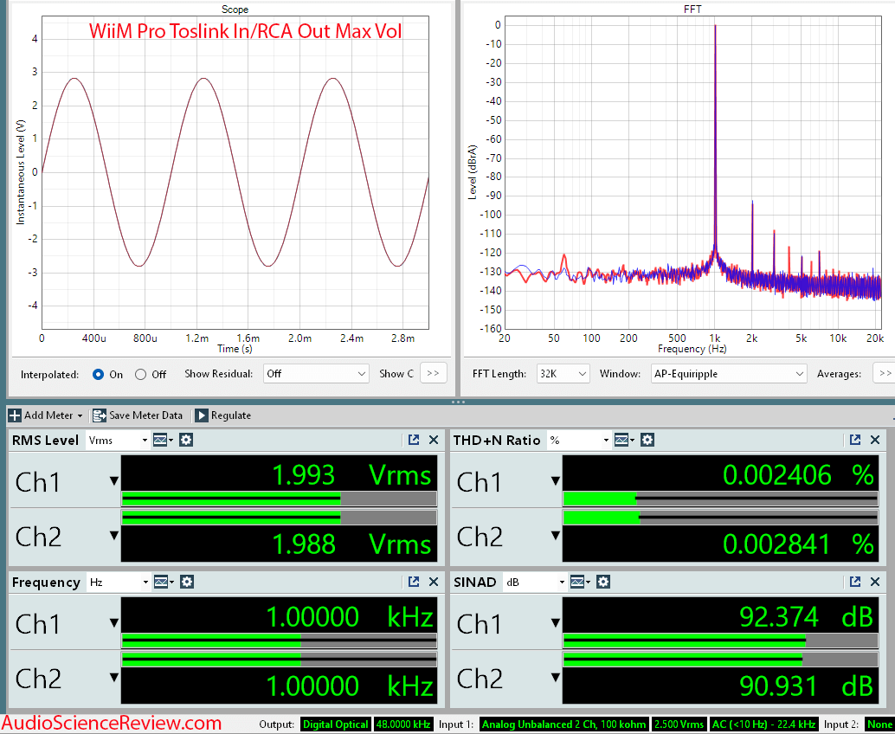Expand Ch2 arrow in THD+N Ratio meter
The width and height of the screenshot is (895, 734).
556,536
